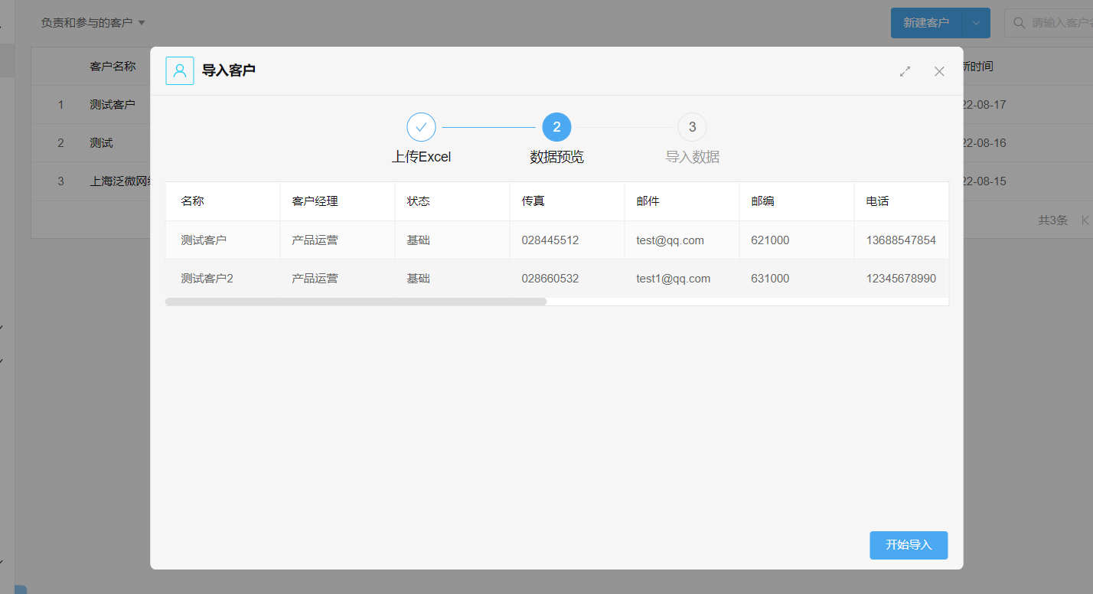Image resolution: width=1093 pixels, height=594 pixels.
Task: Click the horizontal scrollbar under preview table
Action: click(x=356, y=302)
